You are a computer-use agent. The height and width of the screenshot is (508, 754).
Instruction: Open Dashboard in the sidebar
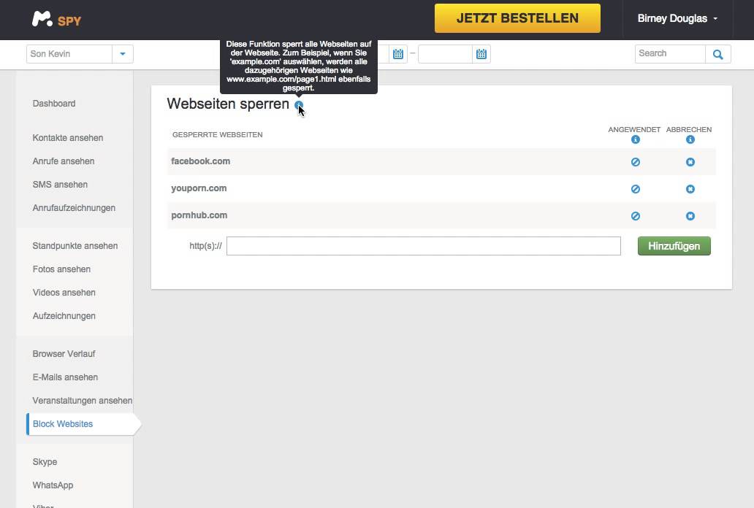tap(54, 104)
